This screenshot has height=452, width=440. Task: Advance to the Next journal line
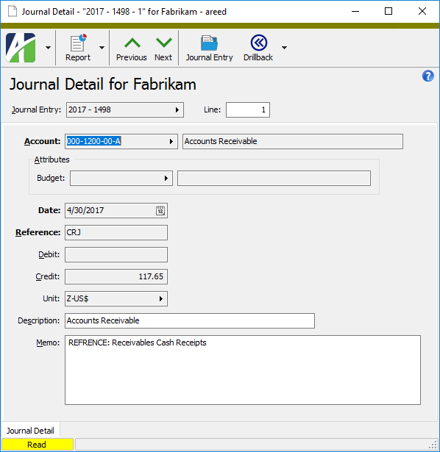163,48
